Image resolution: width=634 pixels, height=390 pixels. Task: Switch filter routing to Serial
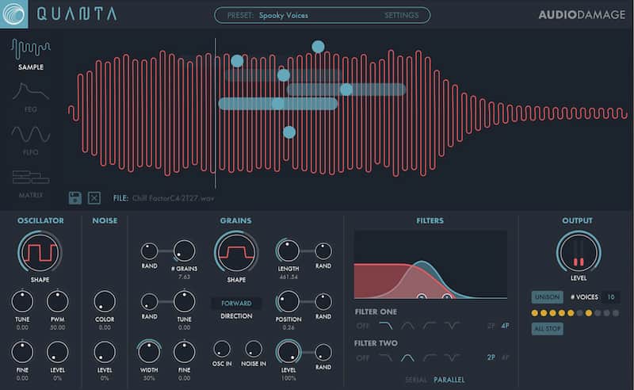415,380
